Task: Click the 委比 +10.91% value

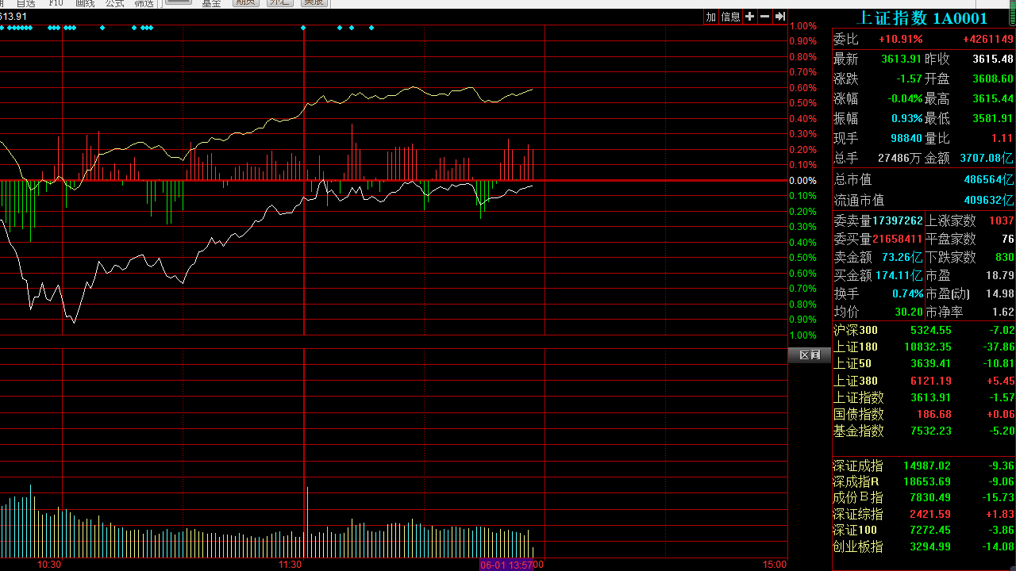Action: pyautogui.click(x=900, y=39)
